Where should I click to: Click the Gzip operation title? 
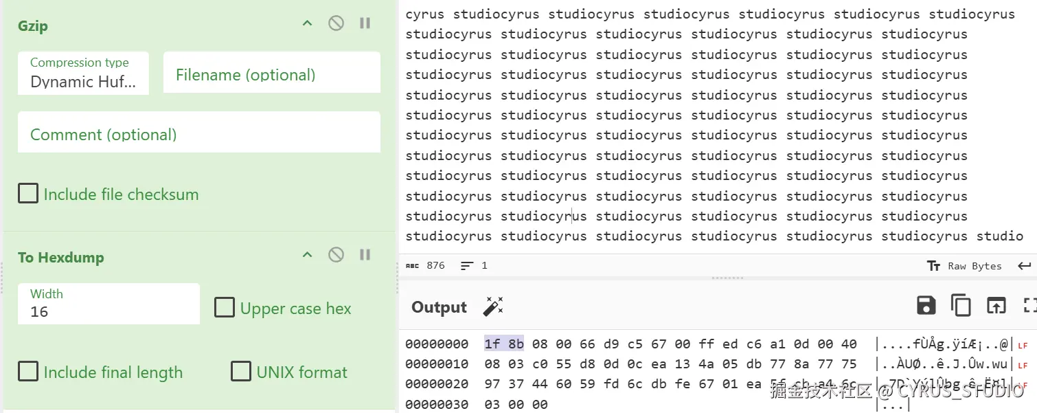pyautogui.click(x=33, y=26)
